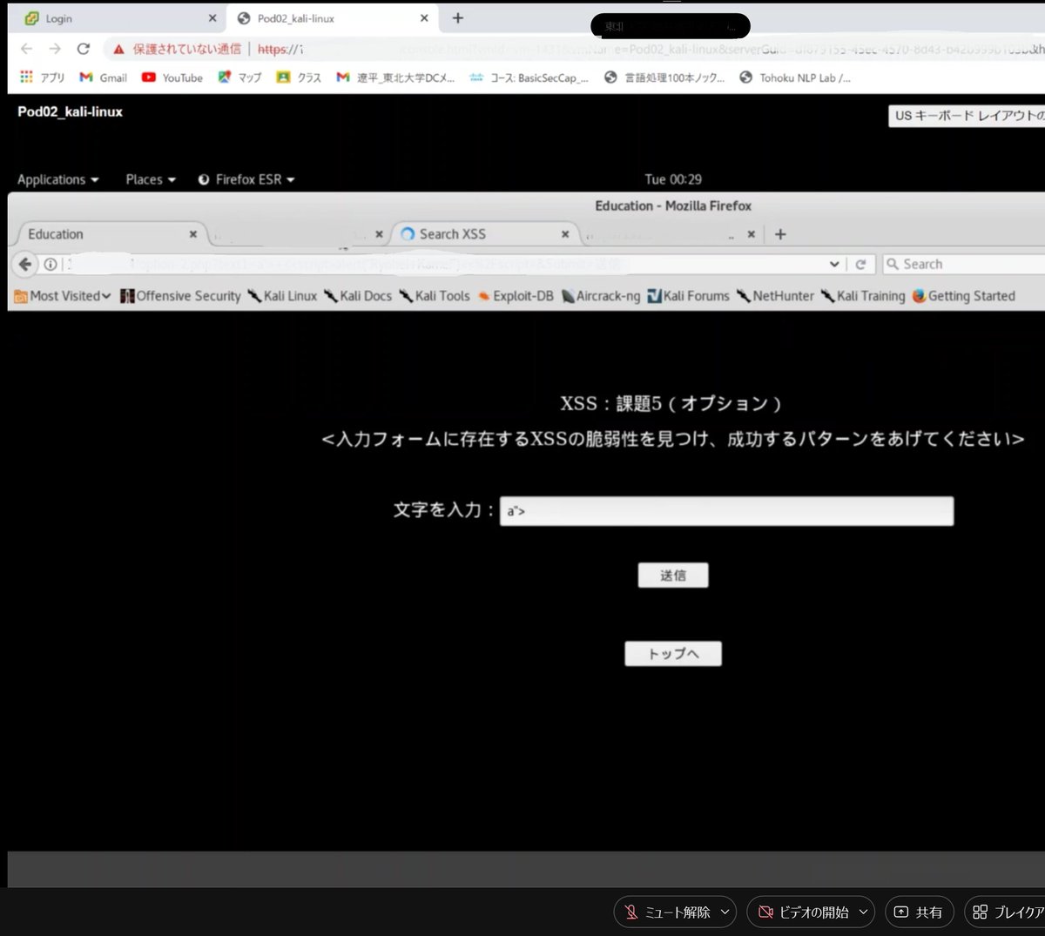Open Aircrack-ng bookmark

601,296
